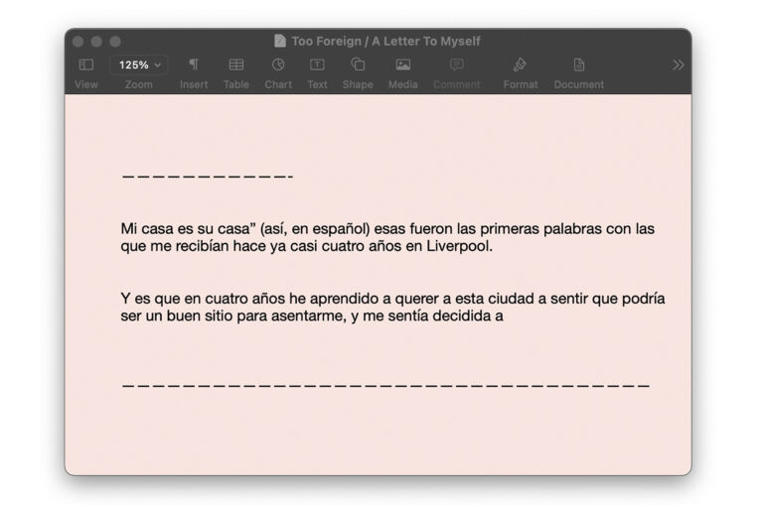This screenshot has width=763, height=505.
Task: Maximize window with the green button
Action: (x=115, y=42)
